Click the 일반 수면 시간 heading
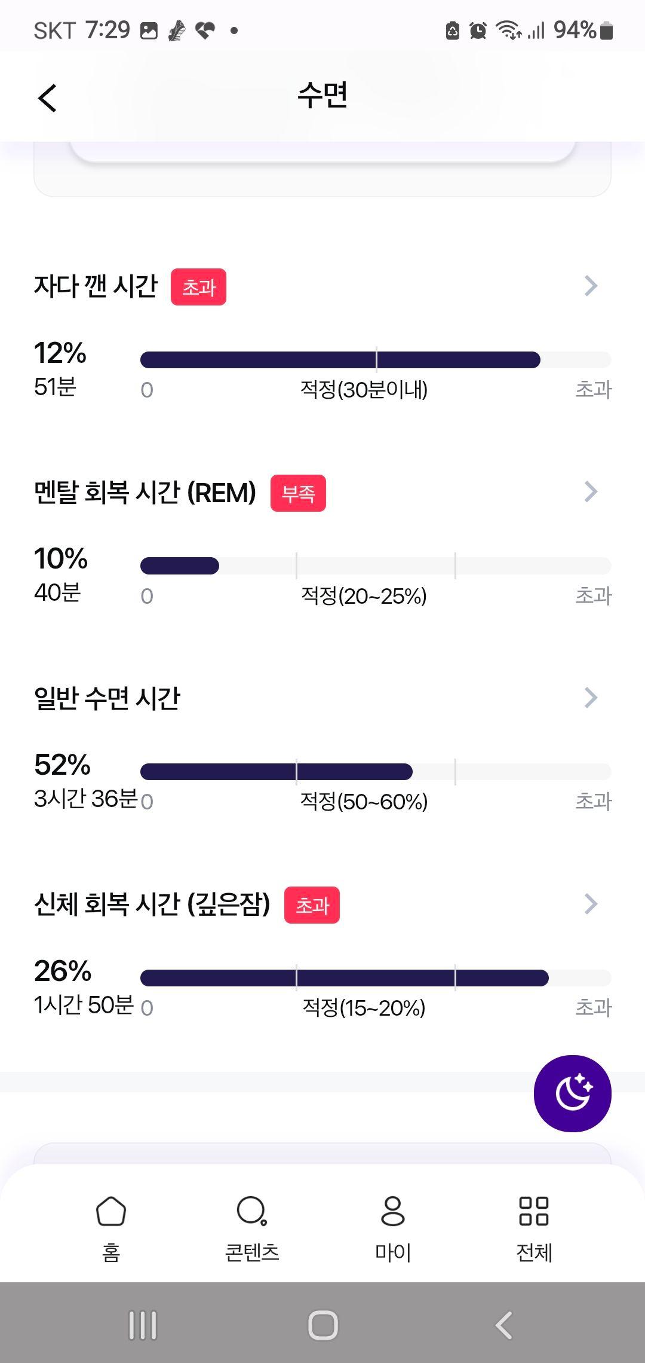Screen dimensions: 645x1363 coord(107,698)
